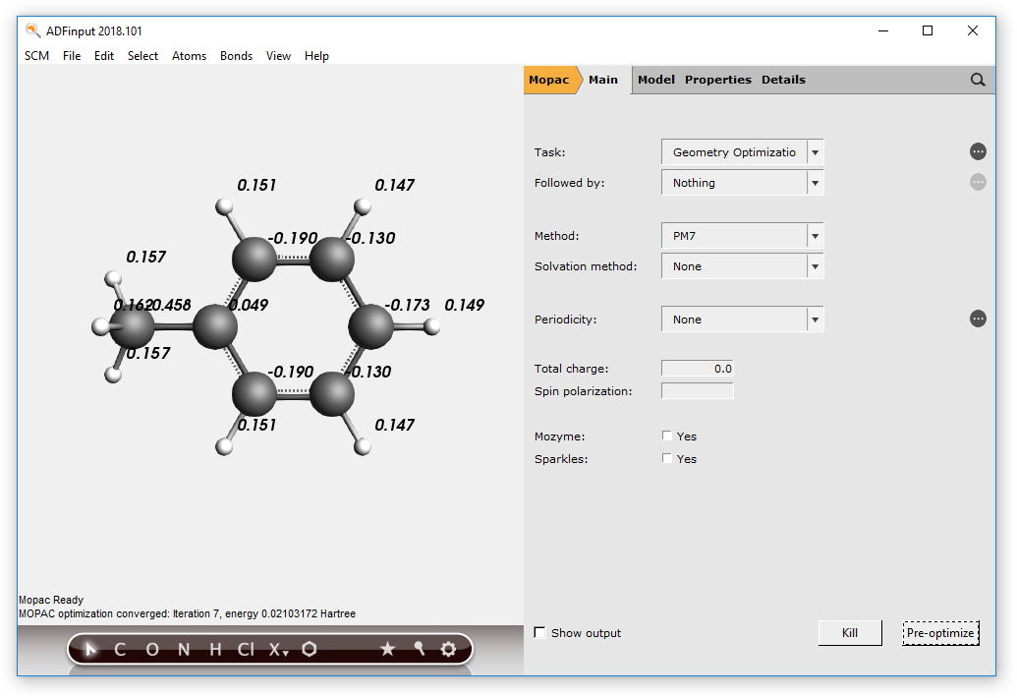This screenshot has height=698, width=1017.
Task: Select the hexagon ring structure tool
Action: pos(310,649)
